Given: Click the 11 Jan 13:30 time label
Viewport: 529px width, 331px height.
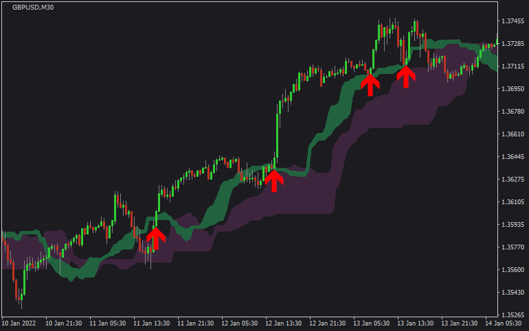Looking at the screenshot, I should point(151,323).
